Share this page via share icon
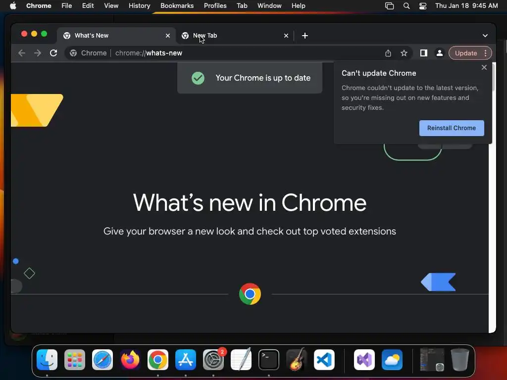This screenshot has width=507, height=380. click(x=388, y=53)
